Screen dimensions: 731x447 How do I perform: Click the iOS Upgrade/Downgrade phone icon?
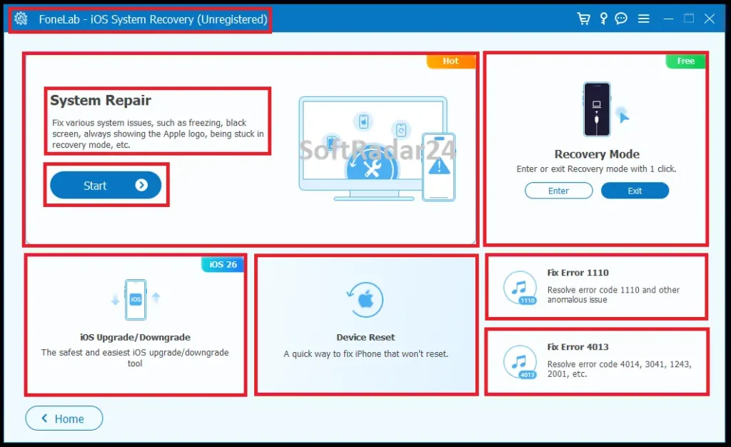(x=136, y=300)
